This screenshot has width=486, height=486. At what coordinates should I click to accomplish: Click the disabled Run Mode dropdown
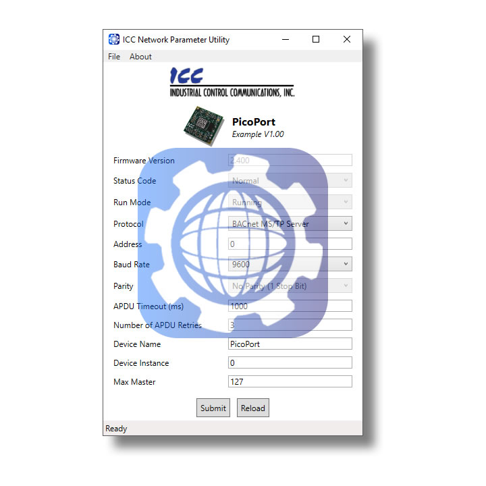coord(290,202)
